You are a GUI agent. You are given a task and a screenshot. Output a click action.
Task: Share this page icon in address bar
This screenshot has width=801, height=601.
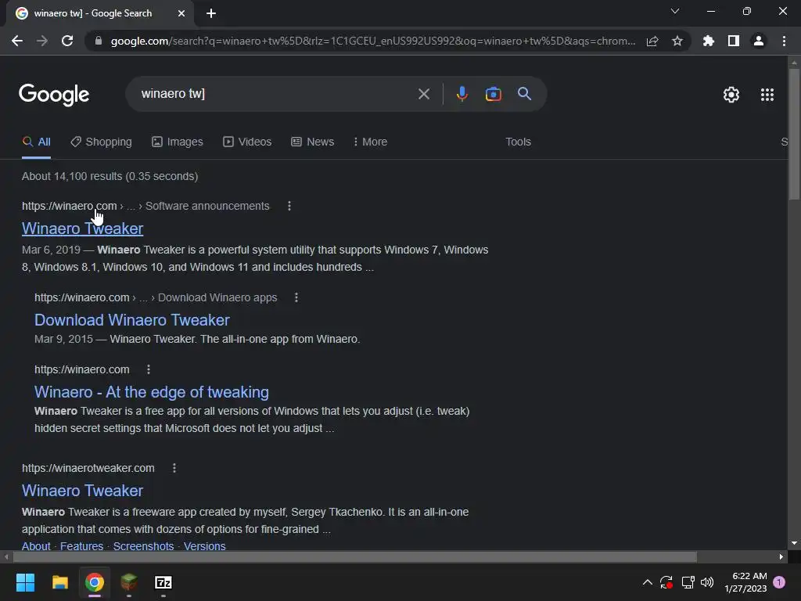[x=652, y=41]
